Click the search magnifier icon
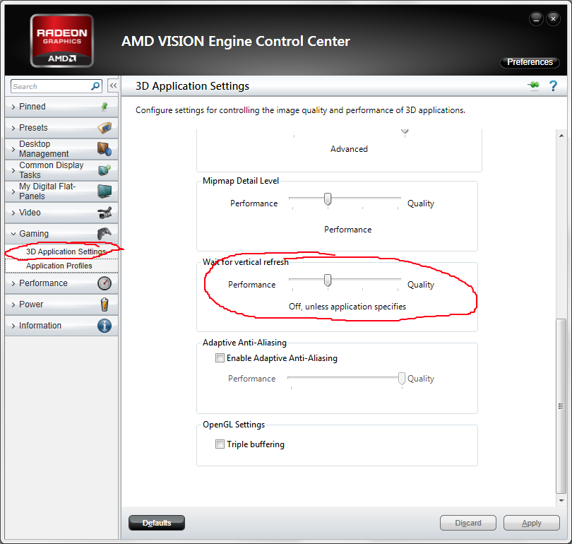This screenshot has width=572, height=544. click(95, 86)
